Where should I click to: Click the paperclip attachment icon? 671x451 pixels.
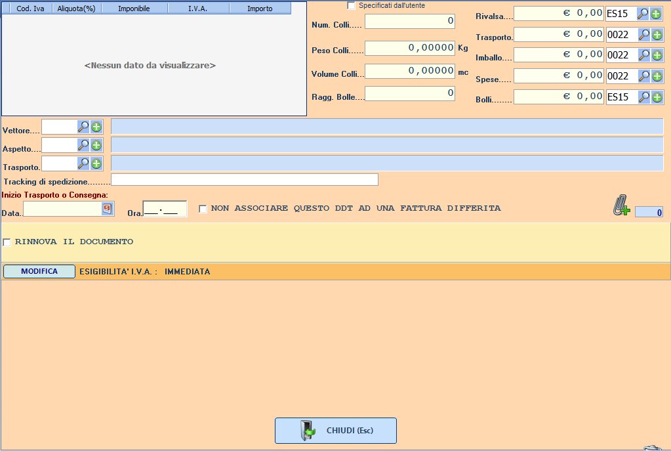coord(620,208)
